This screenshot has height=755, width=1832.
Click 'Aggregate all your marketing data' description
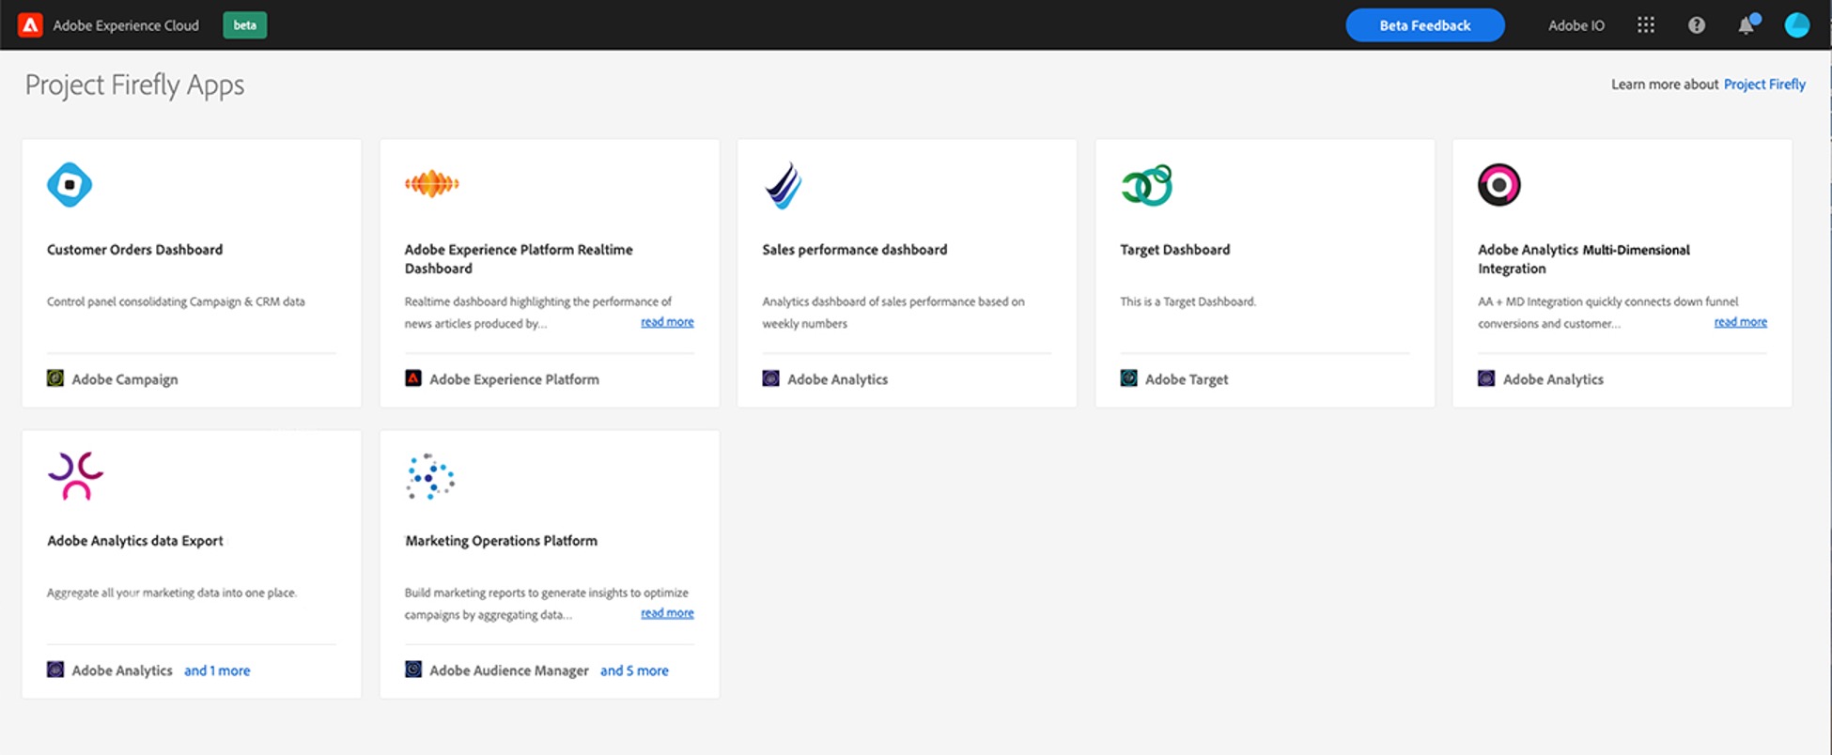point(172,593)
